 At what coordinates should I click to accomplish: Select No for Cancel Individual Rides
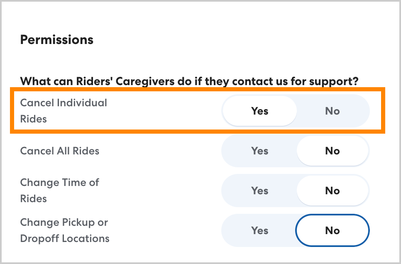coord(332,111)
